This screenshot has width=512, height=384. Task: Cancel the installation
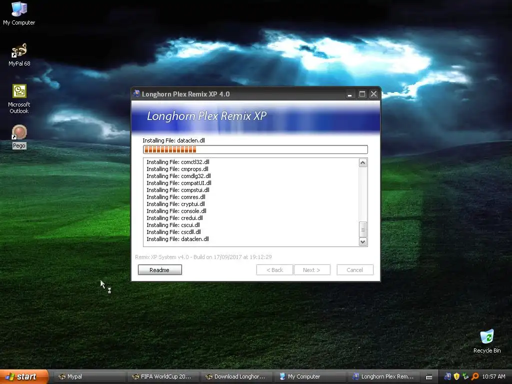355,269
